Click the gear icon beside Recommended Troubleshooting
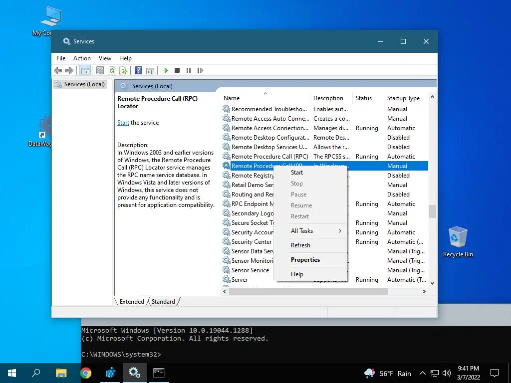Viewport: 511px width, 383px height. pos(227,109)
